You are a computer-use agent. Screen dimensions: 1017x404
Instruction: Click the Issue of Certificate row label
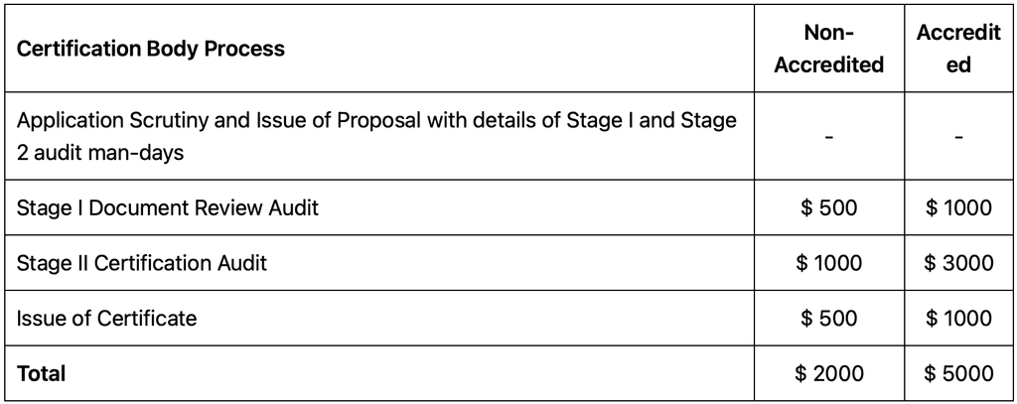[106, 318]
